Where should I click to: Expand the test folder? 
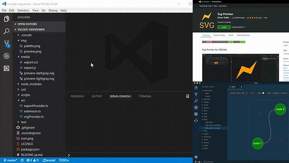18,122
